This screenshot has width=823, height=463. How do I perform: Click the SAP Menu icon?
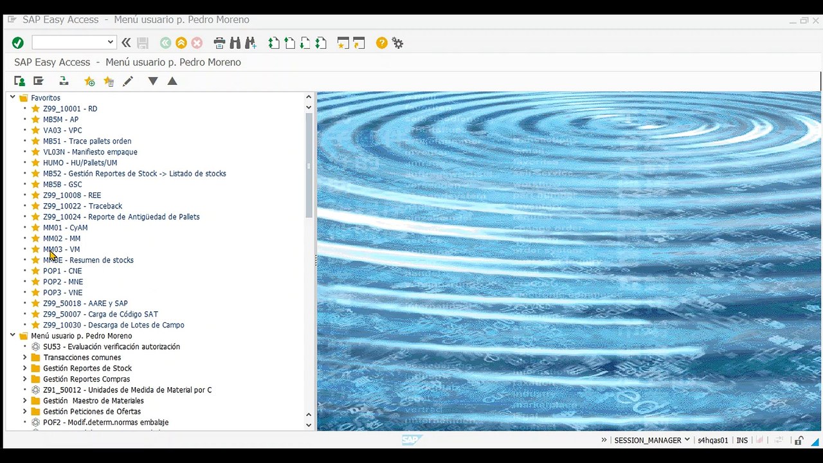(39, 81)
